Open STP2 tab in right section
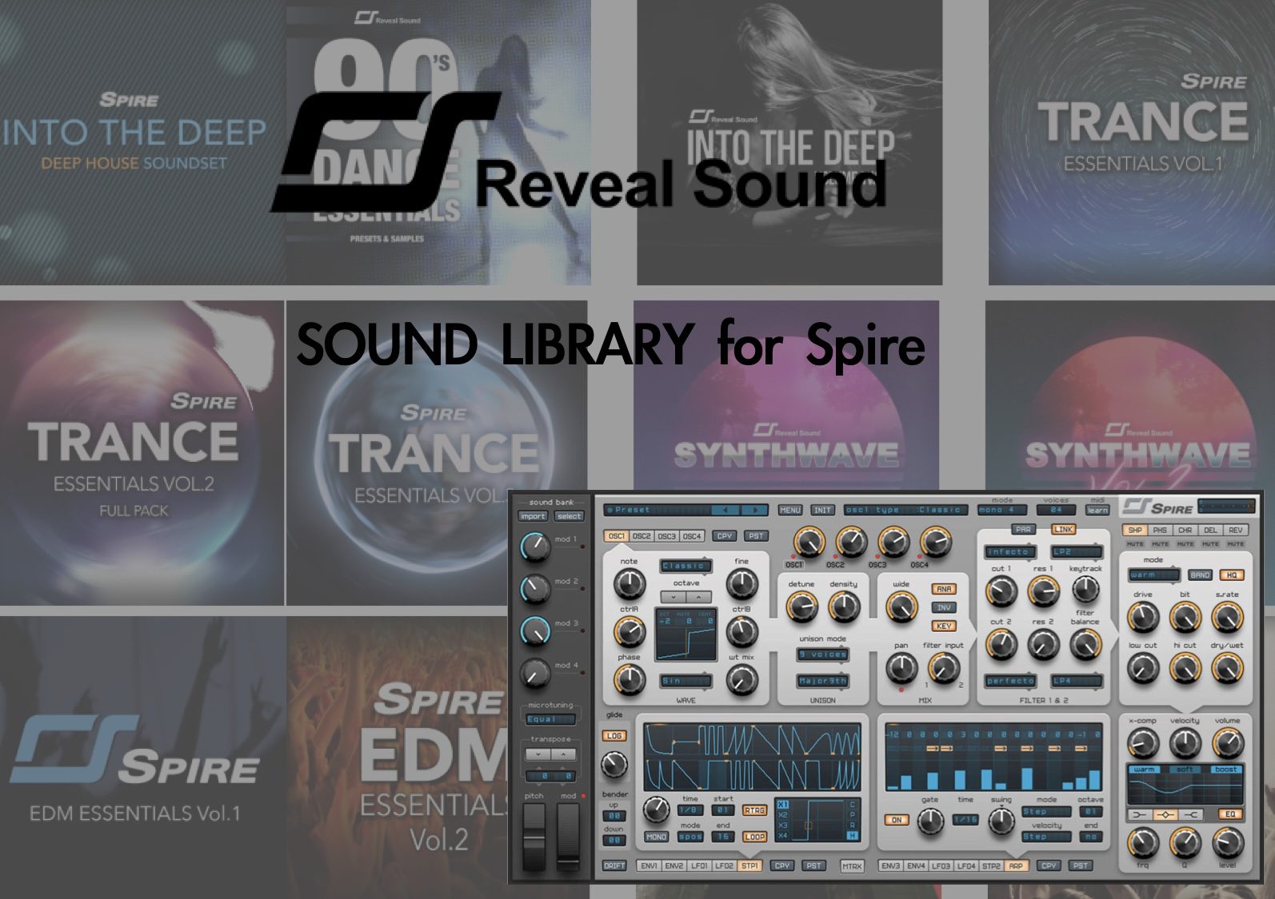This screenshot has width=1275, height=899. [990, 865]
